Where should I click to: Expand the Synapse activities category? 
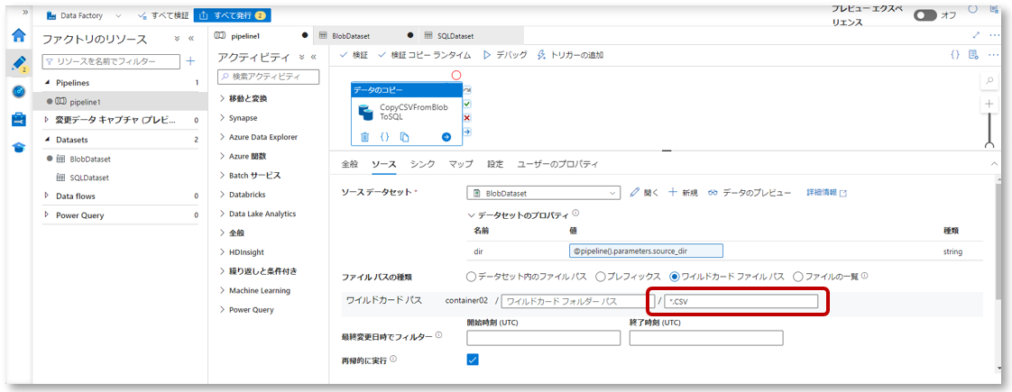pyautogui.click(x=222, y=118)
